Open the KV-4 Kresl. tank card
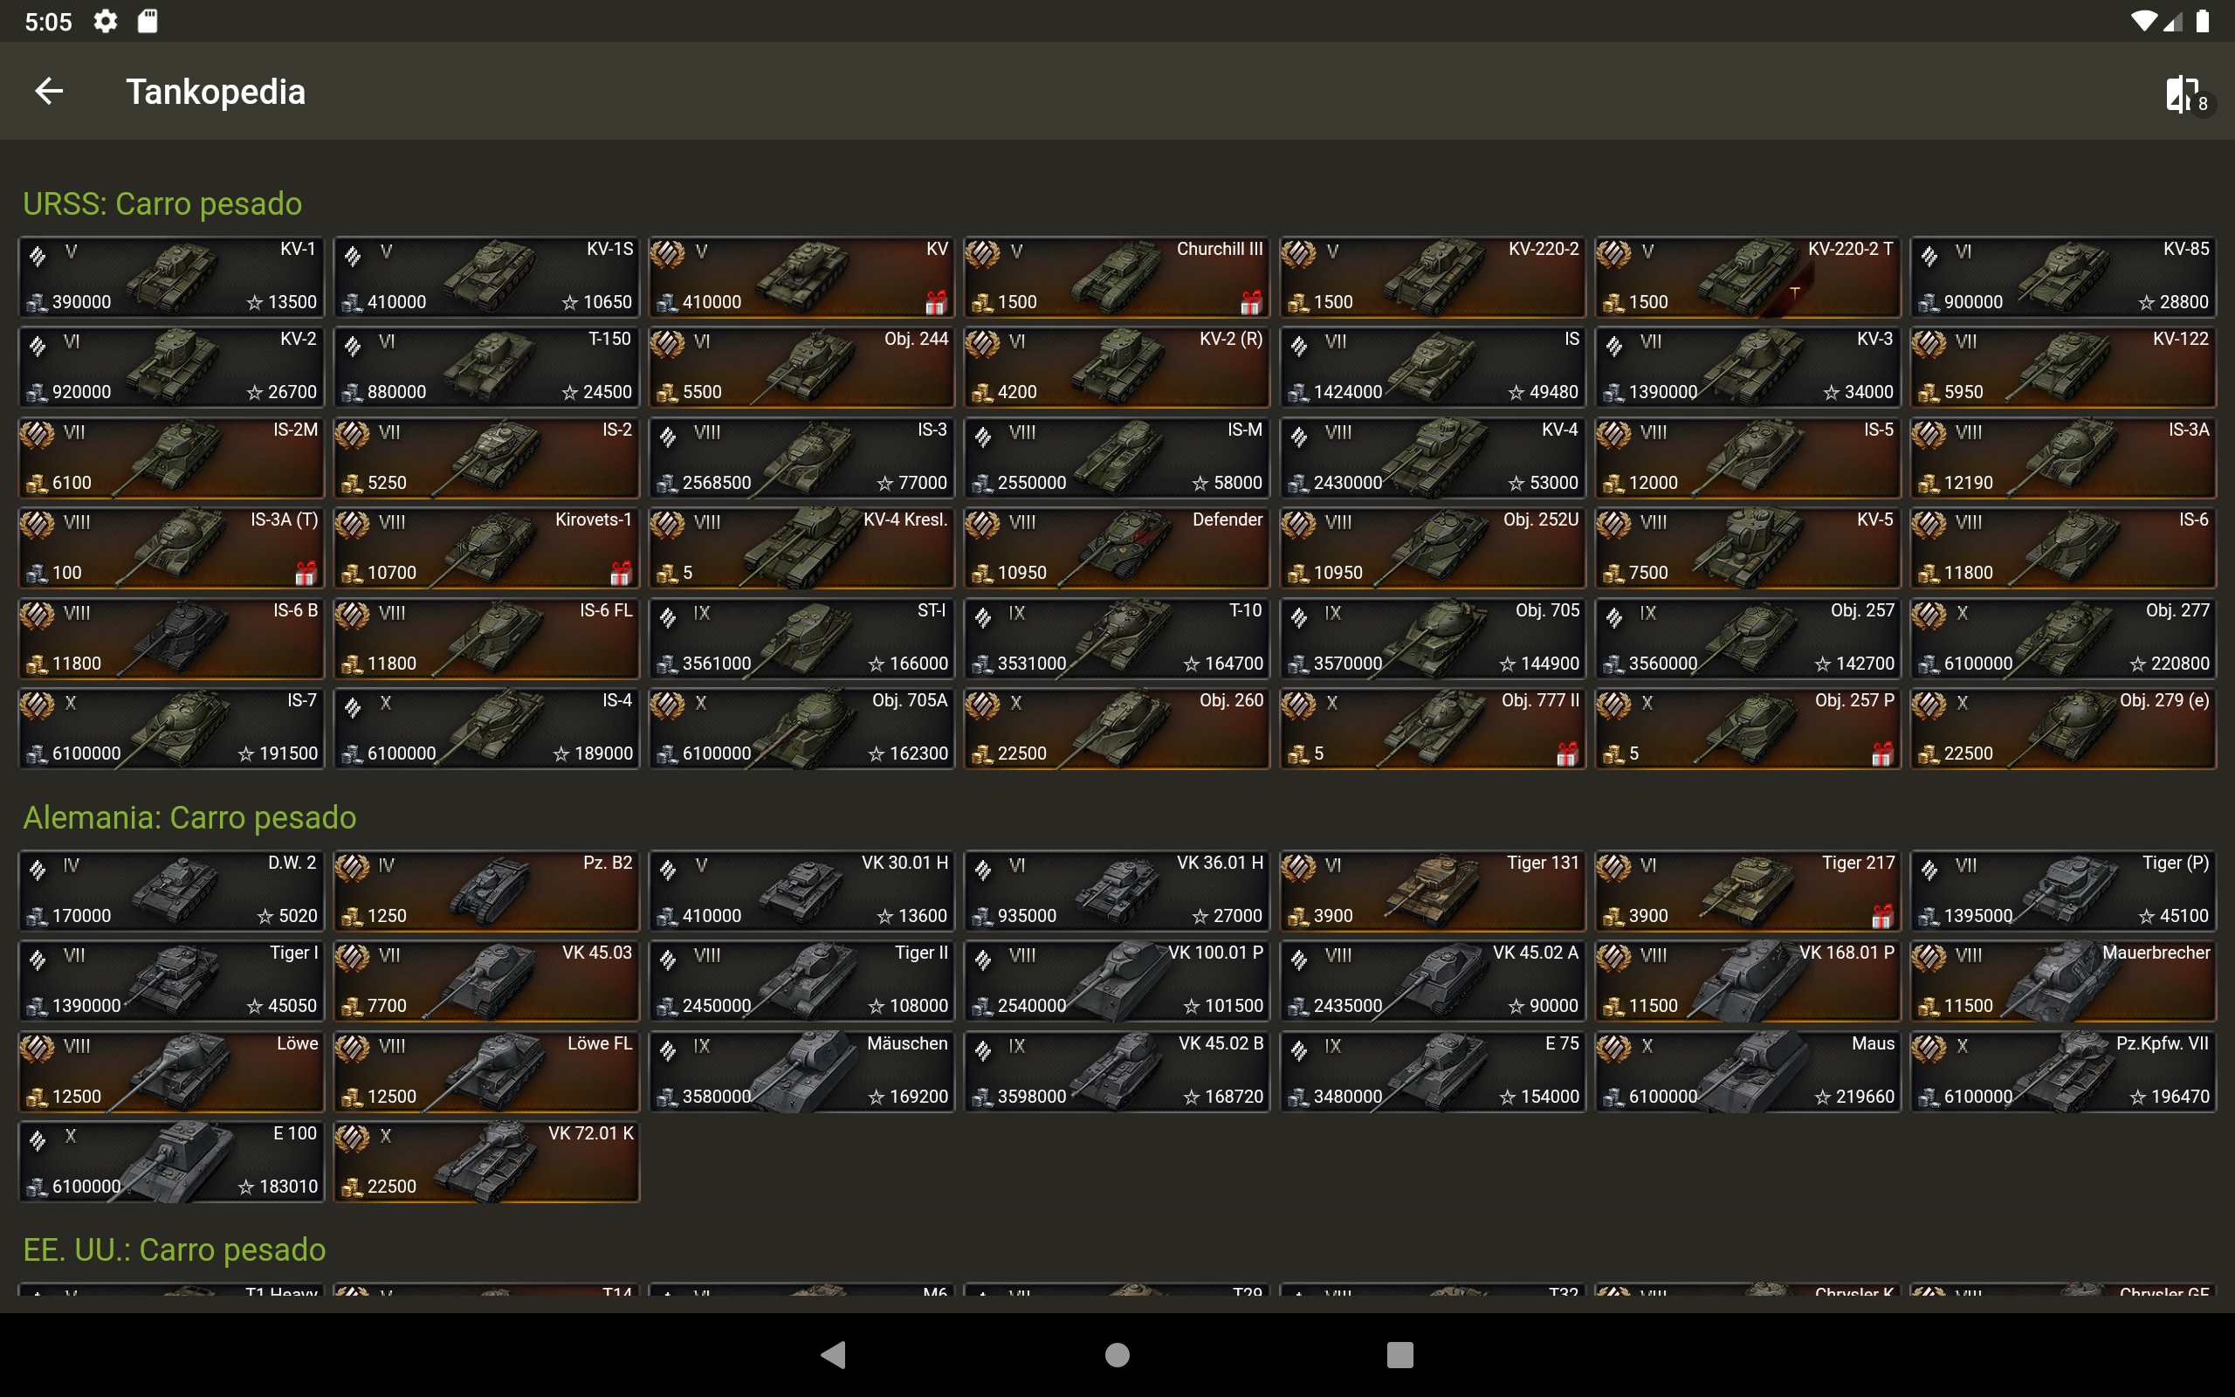The width and height of the screenshot is (2235, 1397). (801, 548)
